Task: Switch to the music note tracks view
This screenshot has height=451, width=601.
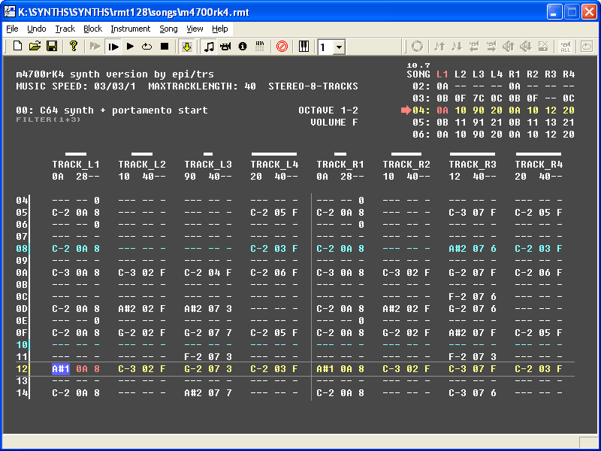Action: click(209, 47)
